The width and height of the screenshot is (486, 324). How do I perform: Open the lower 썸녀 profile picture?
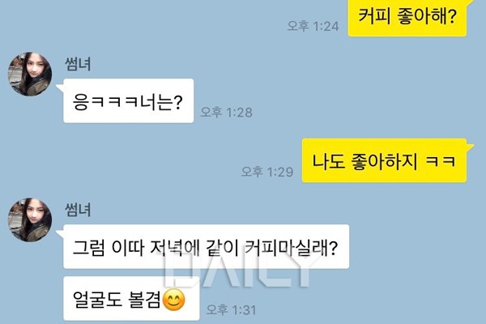pyautogui.click(x=30, y=220)
